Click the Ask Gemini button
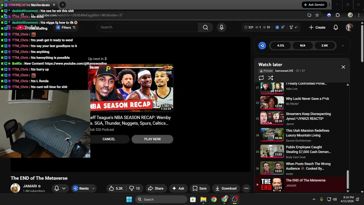364x205 pixels. pyautogui.click(x=314, y=5)
